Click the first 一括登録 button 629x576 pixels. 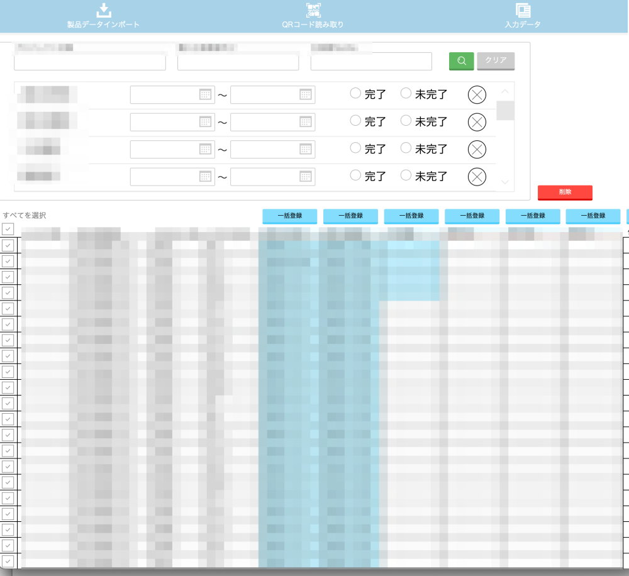(x=289, y=216)
